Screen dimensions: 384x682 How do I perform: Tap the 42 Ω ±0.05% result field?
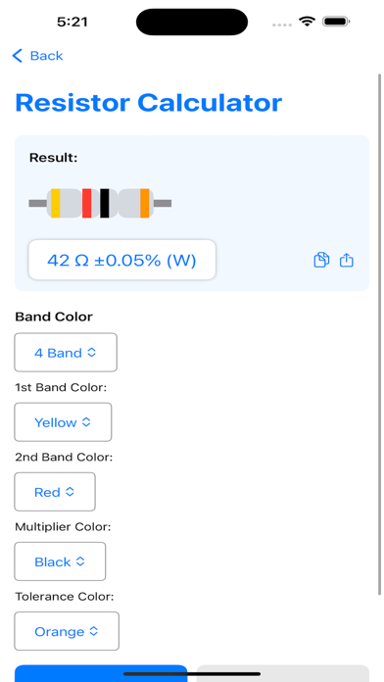(122, 260)
